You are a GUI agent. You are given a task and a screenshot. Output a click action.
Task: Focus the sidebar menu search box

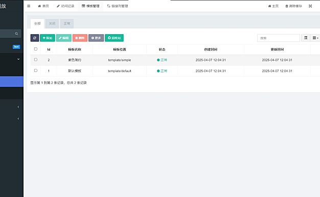point(10,34)
